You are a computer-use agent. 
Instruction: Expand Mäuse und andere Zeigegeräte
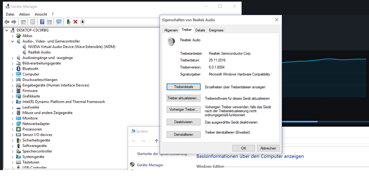pyautogui.click(x=13, y=113)
